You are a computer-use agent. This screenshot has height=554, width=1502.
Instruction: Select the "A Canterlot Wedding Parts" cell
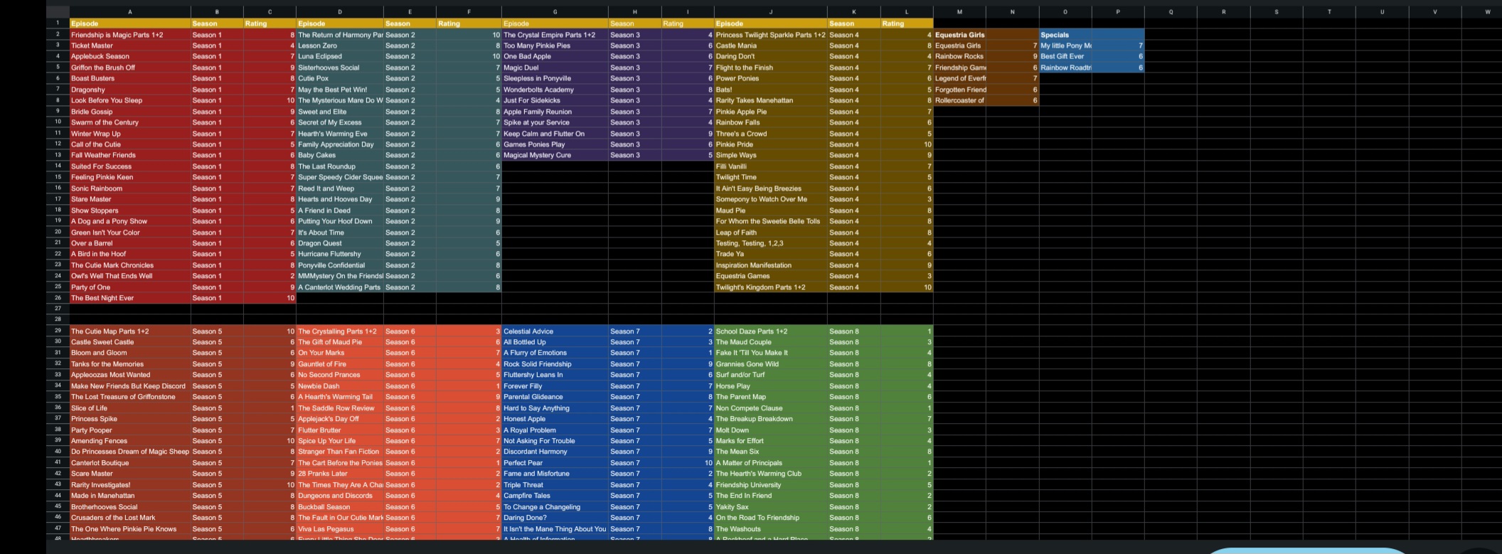pos(340,287)
